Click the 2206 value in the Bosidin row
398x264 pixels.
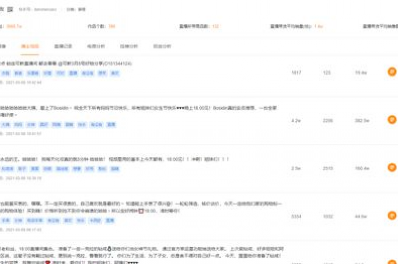[328, 121]
